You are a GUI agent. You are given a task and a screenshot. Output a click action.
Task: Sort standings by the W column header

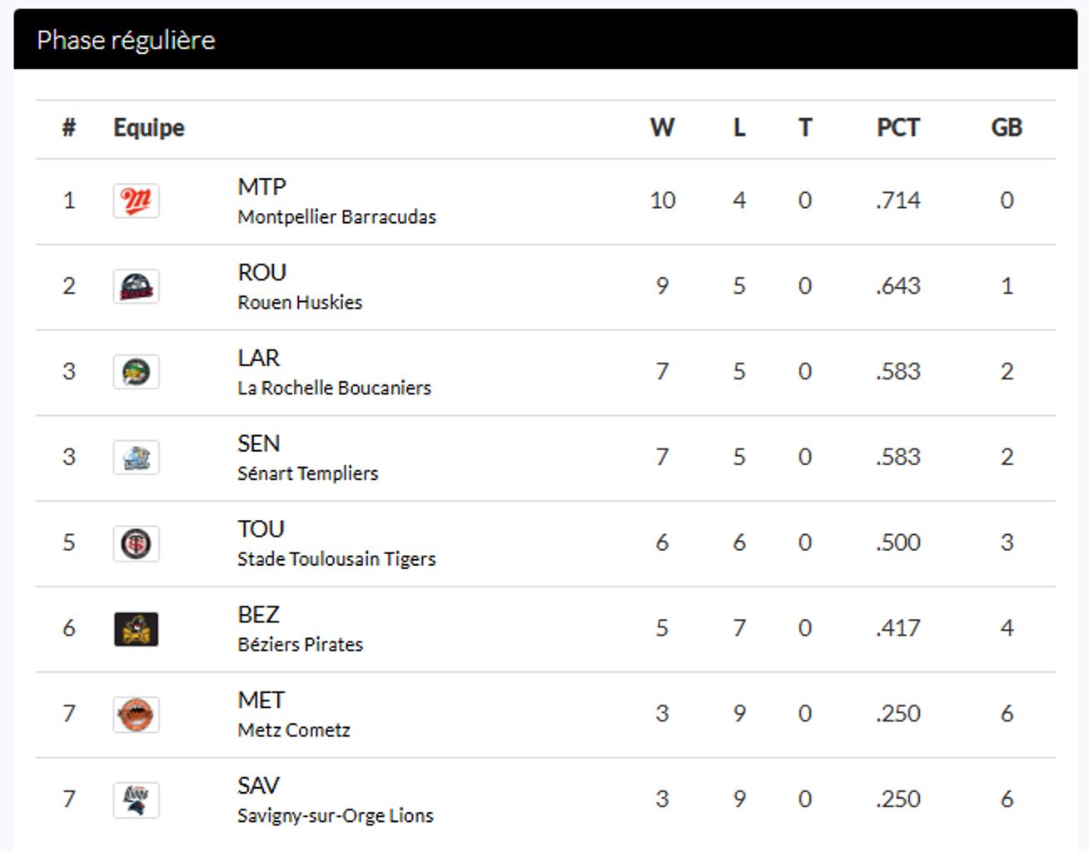tap(662, 128)
